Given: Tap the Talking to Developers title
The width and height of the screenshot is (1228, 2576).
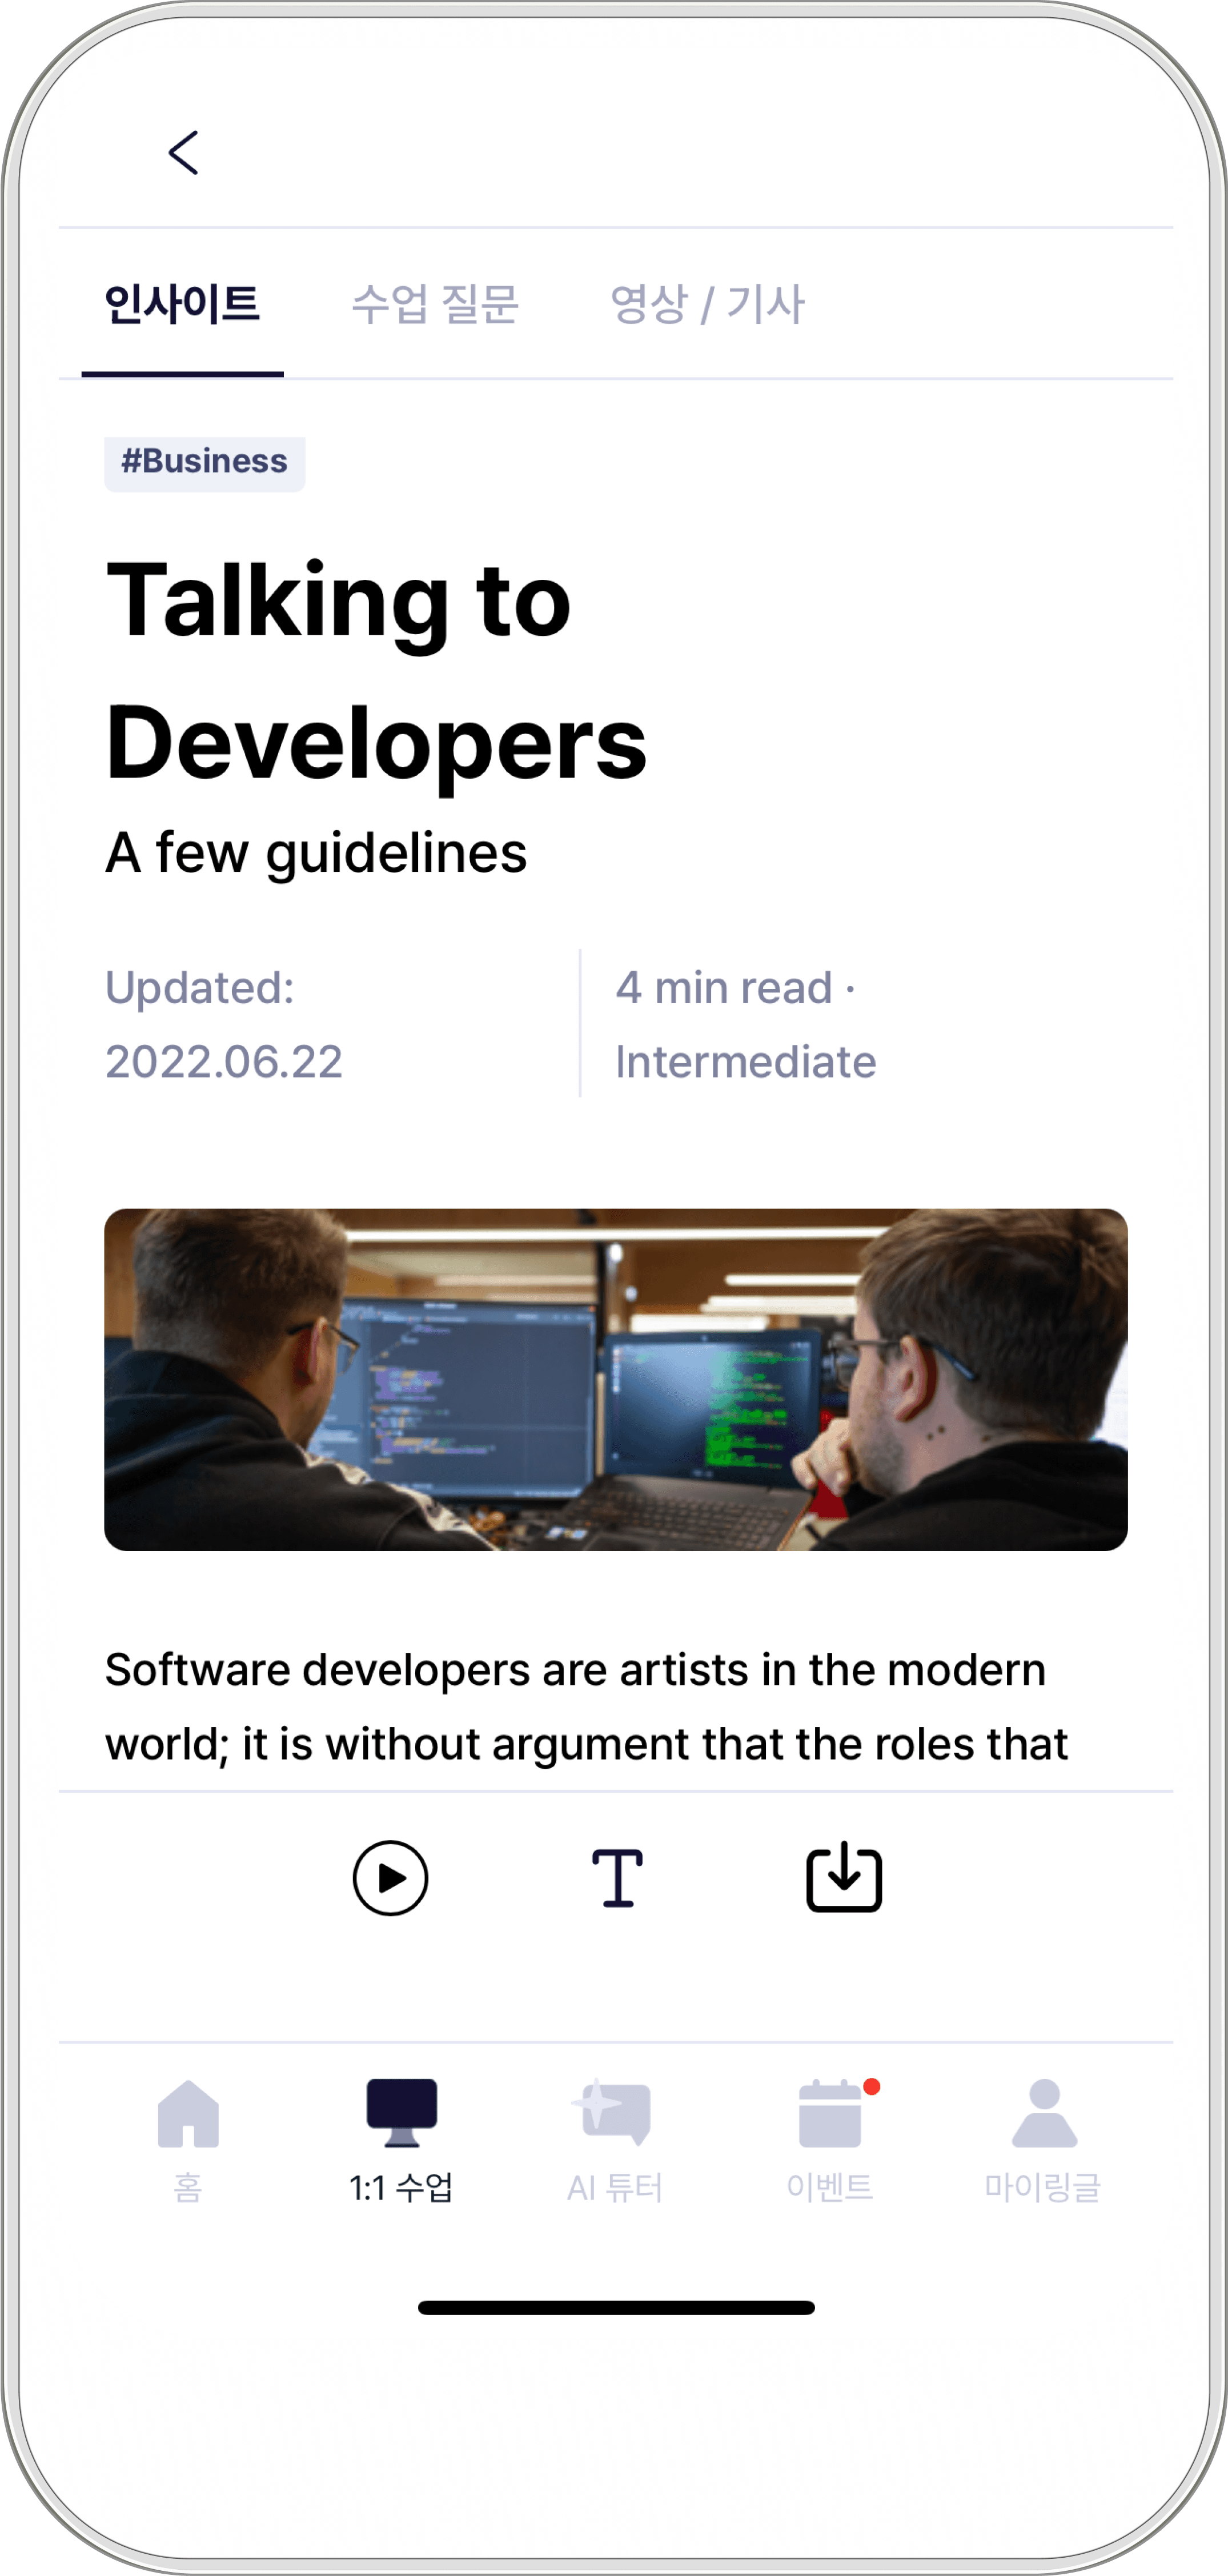Looking at the screenshot, I should point(376,670).
